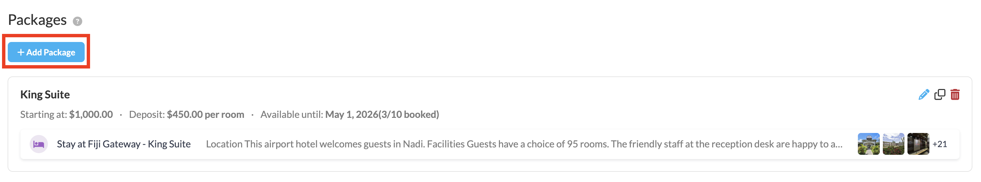Click the Packages section heading

point(37,20)
